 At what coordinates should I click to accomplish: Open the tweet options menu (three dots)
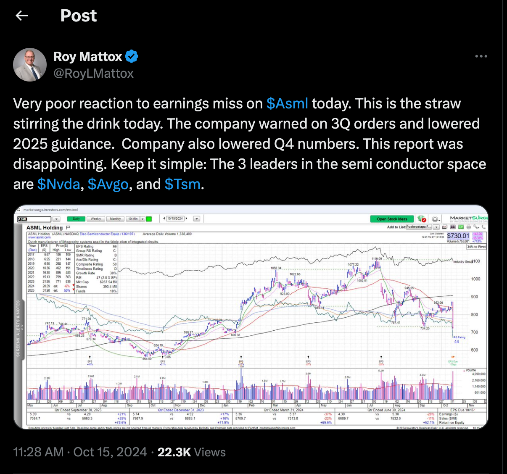click(x=481, y=56)
